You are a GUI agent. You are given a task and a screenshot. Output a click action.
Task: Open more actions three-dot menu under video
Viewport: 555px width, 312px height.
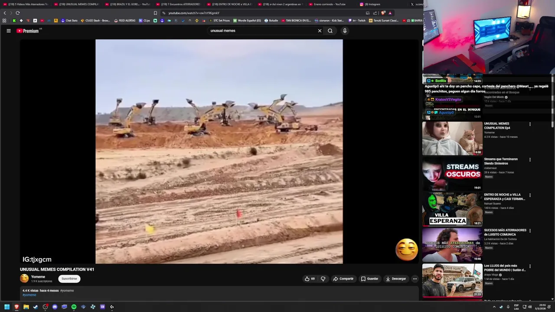coord(415,279)
